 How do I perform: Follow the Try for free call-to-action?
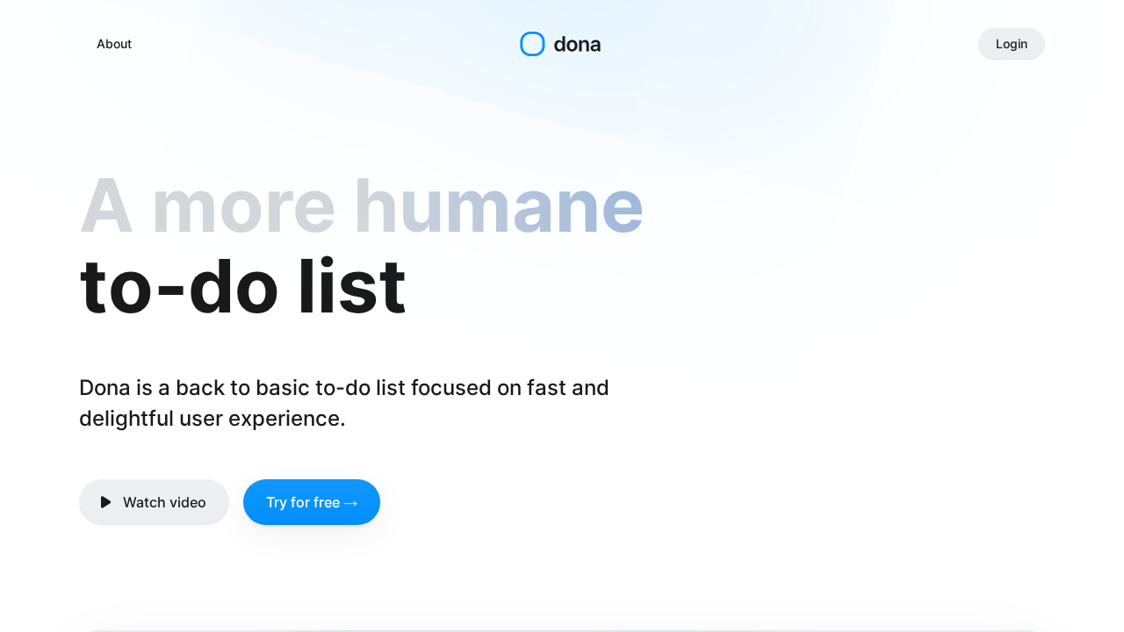pos(312,502)
